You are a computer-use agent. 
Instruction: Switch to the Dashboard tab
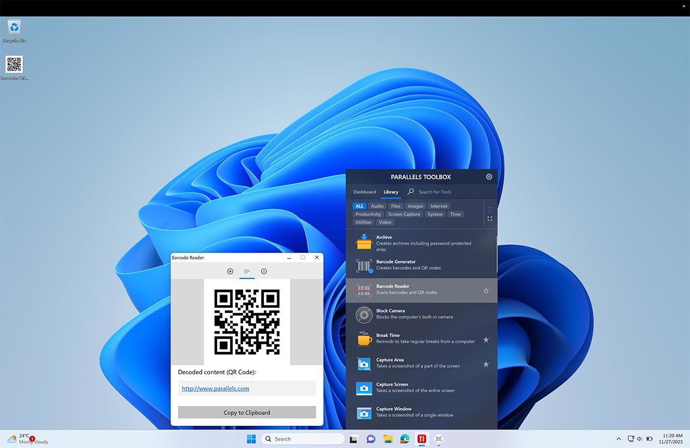[x=364, y=192]
